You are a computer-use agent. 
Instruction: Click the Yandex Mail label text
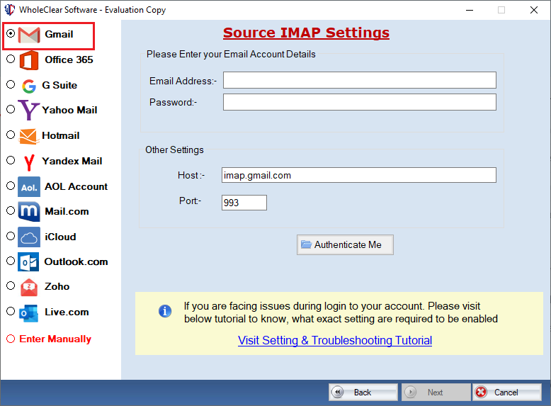point(72,161)
